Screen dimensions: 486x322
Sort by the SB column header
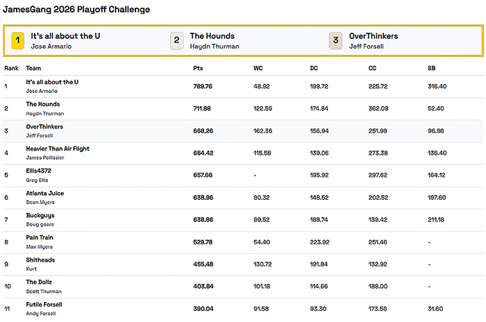431,68
